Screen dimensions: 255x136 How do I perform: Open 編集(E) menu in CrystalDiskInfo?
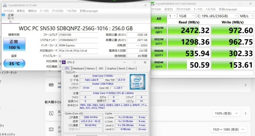pos(21,11)
